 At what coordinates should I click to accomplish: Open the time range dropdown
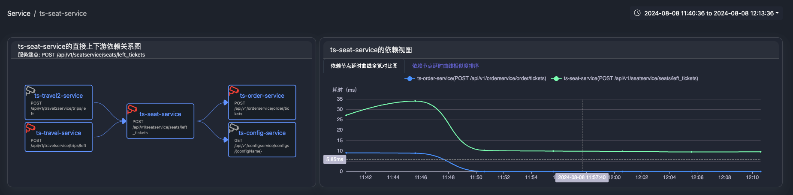click(x=709, y=13)
